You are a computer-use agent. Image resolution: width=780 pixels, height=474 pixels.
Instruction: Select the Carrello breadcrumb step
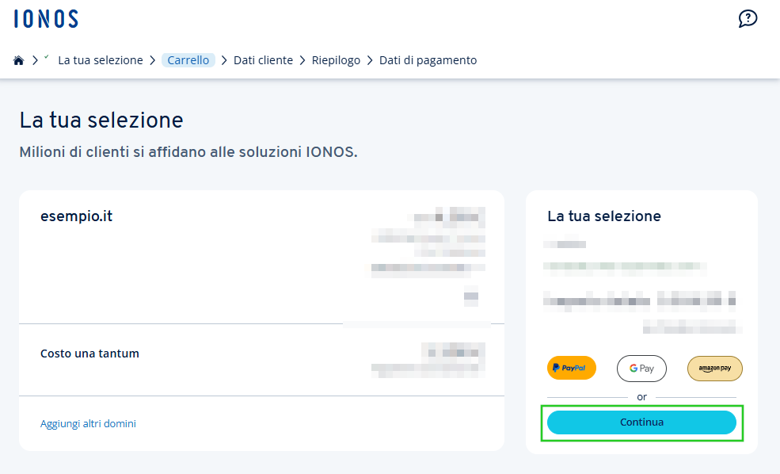point(188,60)
